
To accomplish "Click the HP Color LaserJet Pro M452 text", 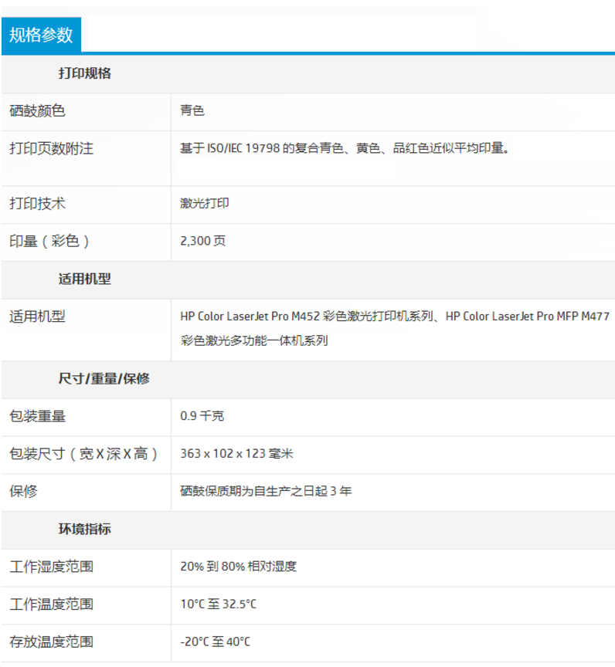I will tap(250, 317).
